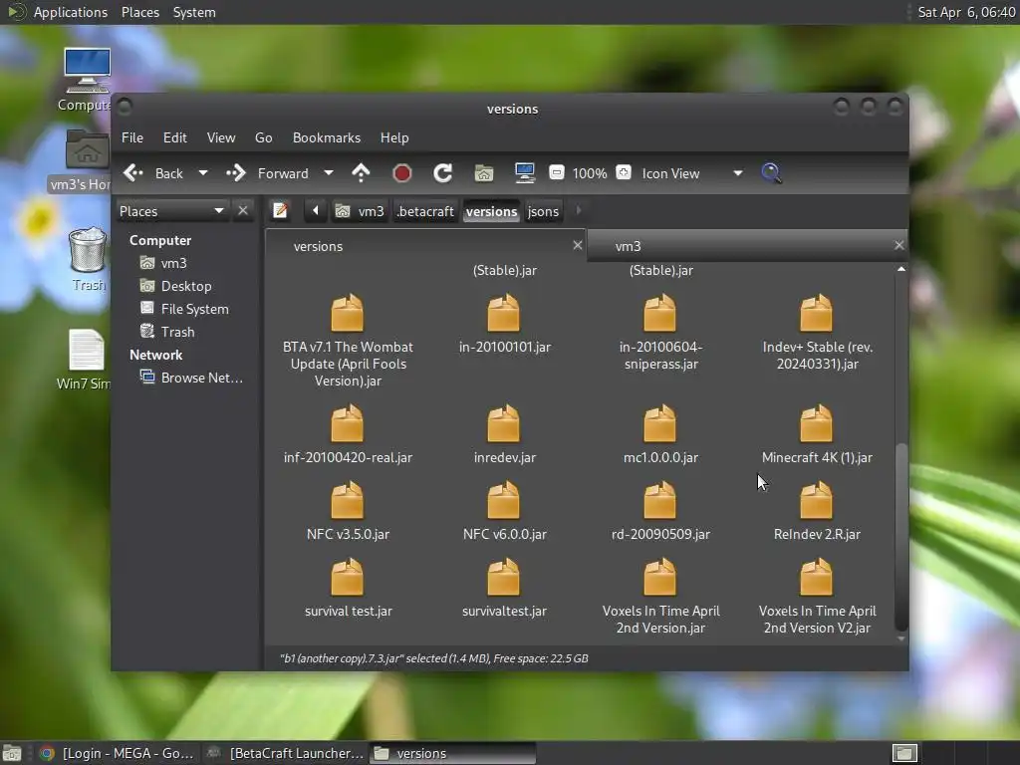Go up to parent folder
The width and height of the screenshot is (1020, 765).
pyautogui.click(x=362, y=173)
